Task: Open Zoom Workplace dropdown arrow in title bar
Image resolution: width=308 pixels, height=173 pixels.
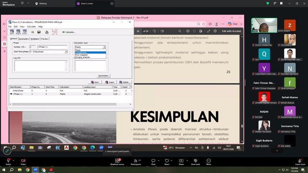Action: 28,3
